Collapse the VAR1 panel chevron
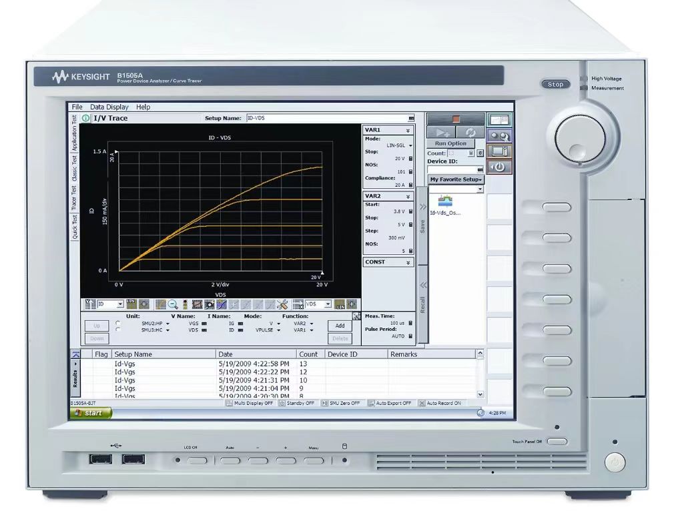The height and width of the screenshot is (511, 682). click(408, 131)
